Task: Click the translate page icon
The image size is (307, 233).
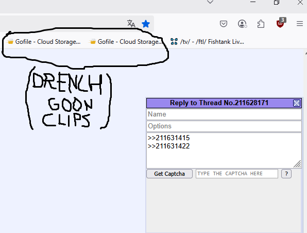Action: pos(131,24)
